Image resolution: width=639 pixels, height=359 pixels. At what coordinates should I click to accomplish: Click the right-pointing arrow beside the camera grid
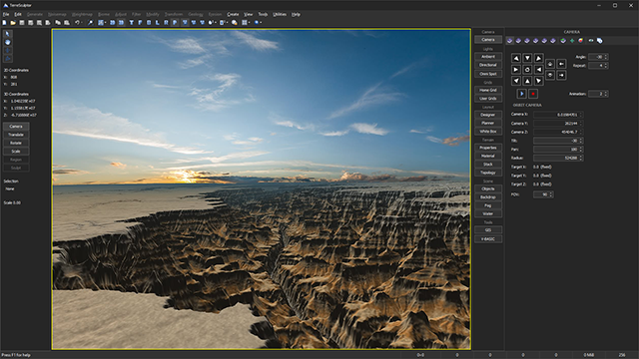tap(561, 76)
